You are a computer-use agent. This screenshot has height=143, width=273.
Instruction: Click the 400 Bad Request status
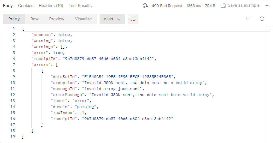coord(167,6)
